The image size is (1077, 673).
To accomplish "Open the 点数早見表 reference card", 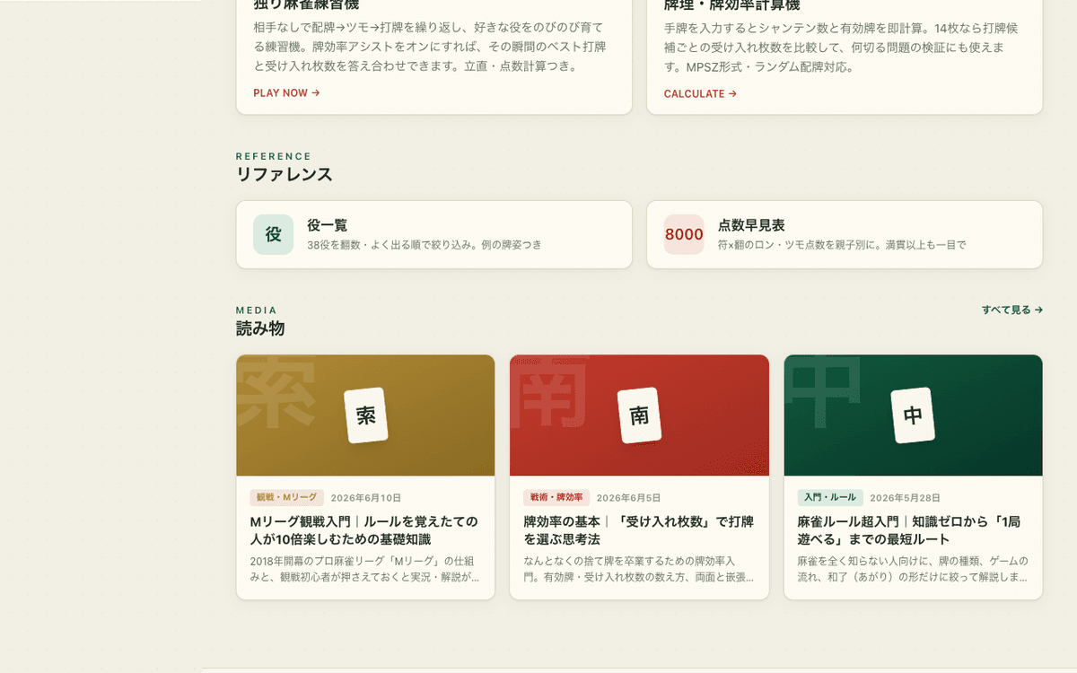I will pyautogui.click(x=845, y=234).
